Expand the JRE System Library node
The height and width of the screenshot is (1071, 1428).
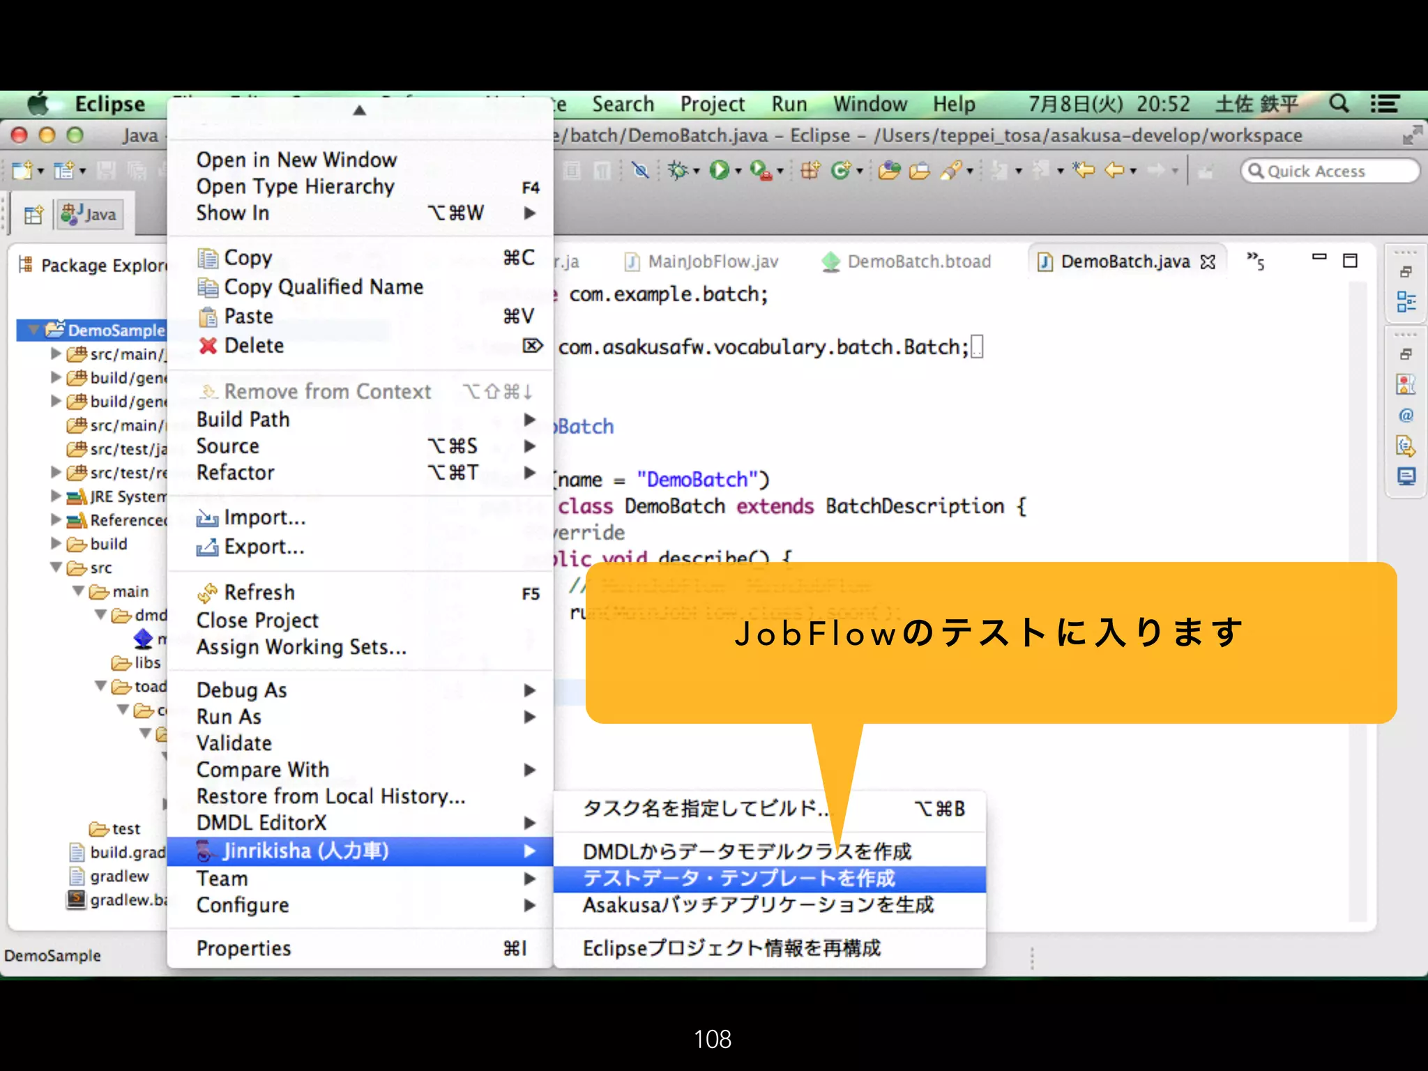56,496
